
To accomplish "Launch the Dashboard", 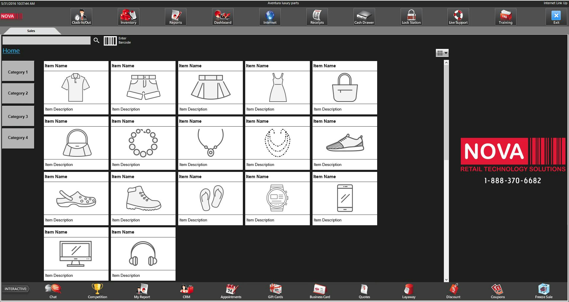I will click(x=223, y=17).
